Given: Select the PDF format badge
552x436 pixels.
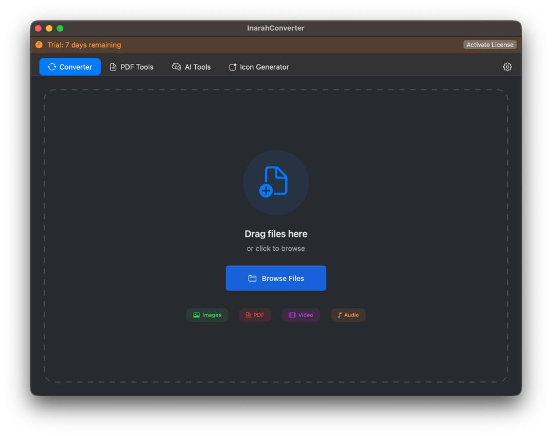Looking at the screenshot, I should [x=255, y=315].
